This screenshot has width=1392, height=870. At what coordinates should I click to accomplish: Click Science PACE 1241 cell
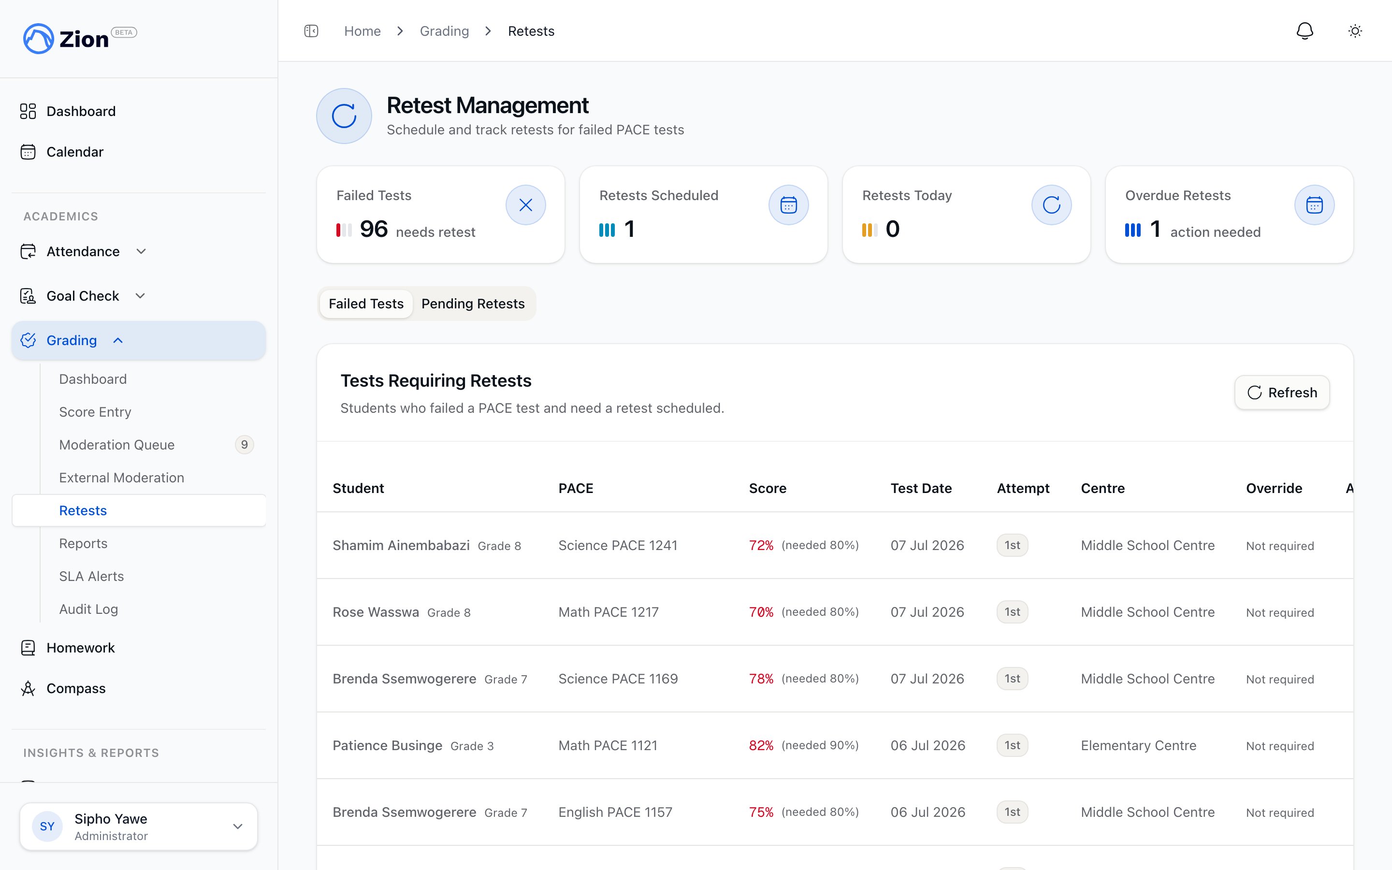(618, 545)
